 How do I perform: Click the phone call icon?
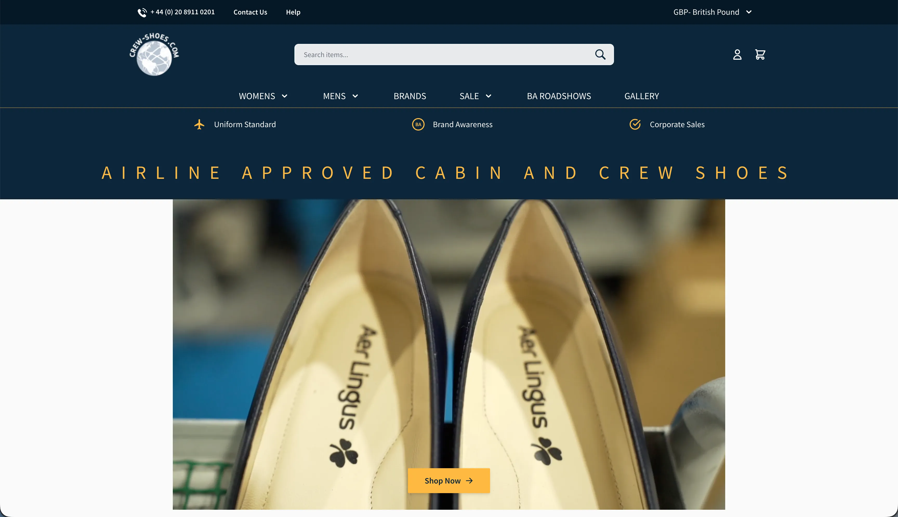(x=142, y=12)
